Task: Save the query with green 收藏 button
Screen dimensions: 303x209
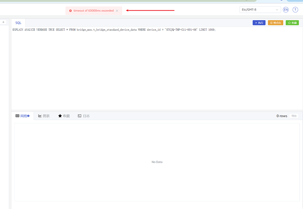Action: click(292, 22)
